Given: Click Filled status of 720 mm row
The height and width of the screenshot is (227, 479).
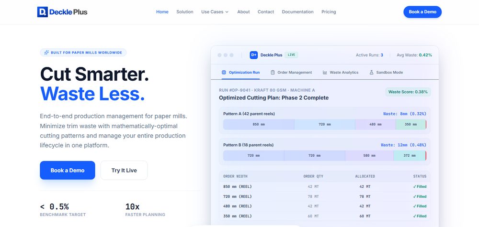Looking at the screenshot, I should pyautogui.click(x=420, y=196).
